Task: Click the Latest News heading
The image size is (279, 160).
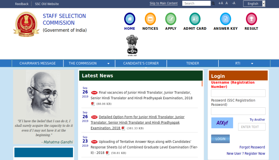Action: point(97,76)
